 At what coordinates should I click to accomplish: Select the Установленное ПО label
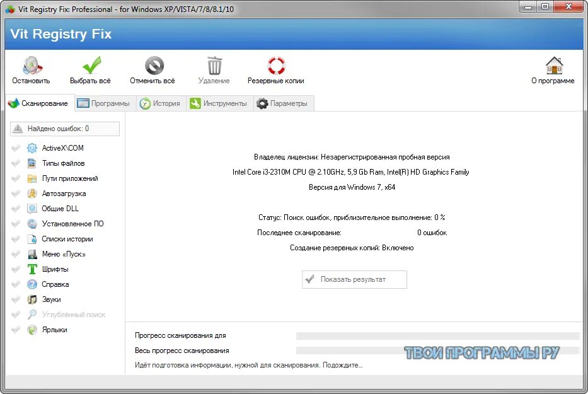[x=72, y=224]
